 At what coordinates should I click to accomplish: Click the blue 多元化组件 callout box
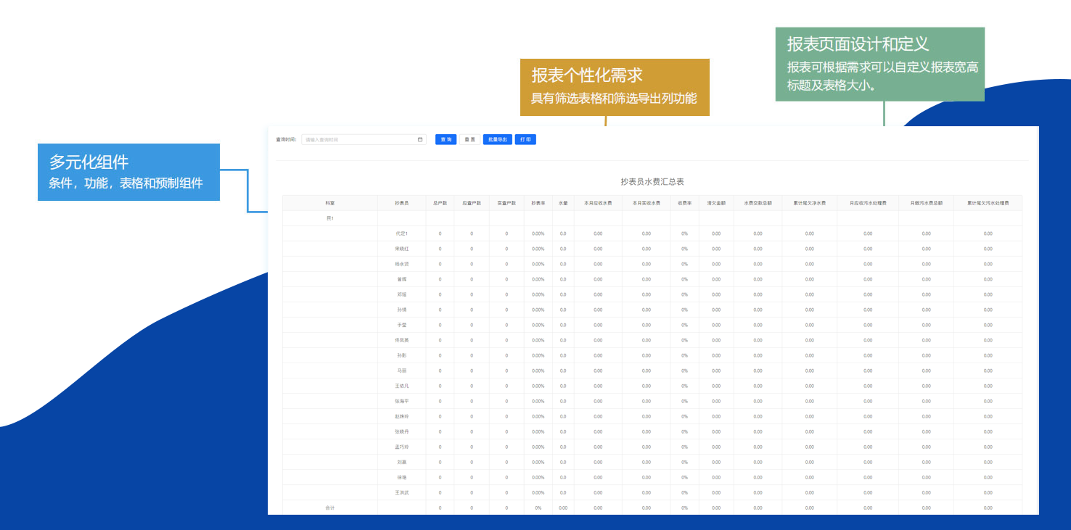coord(128,172)
